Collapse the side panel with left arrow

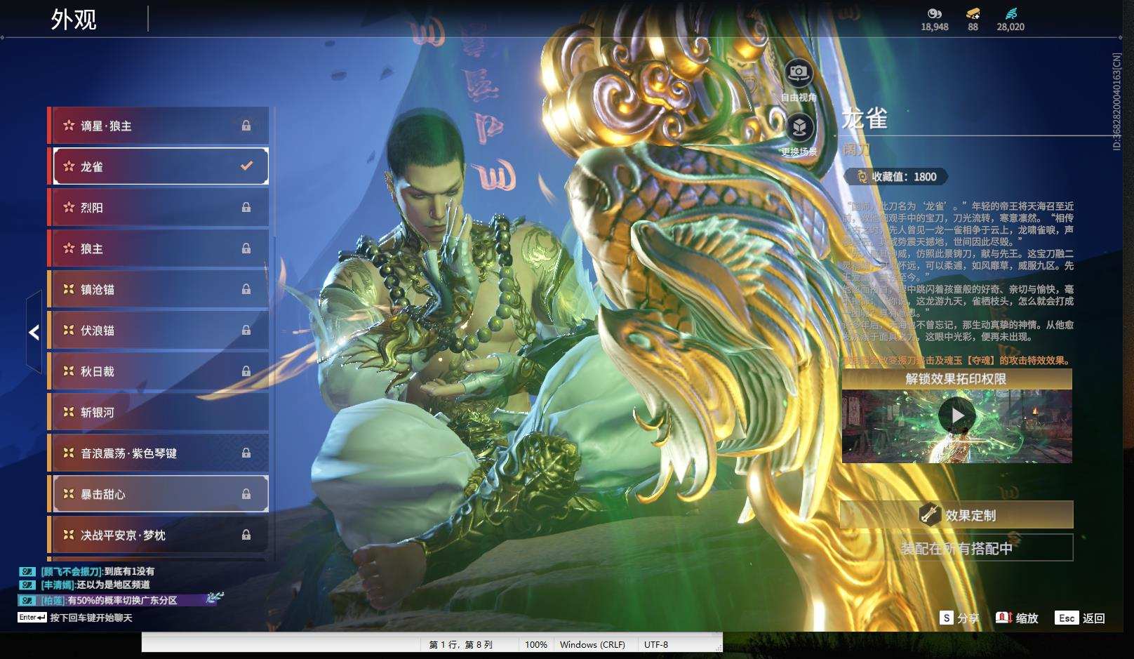(x=34, y=332)
